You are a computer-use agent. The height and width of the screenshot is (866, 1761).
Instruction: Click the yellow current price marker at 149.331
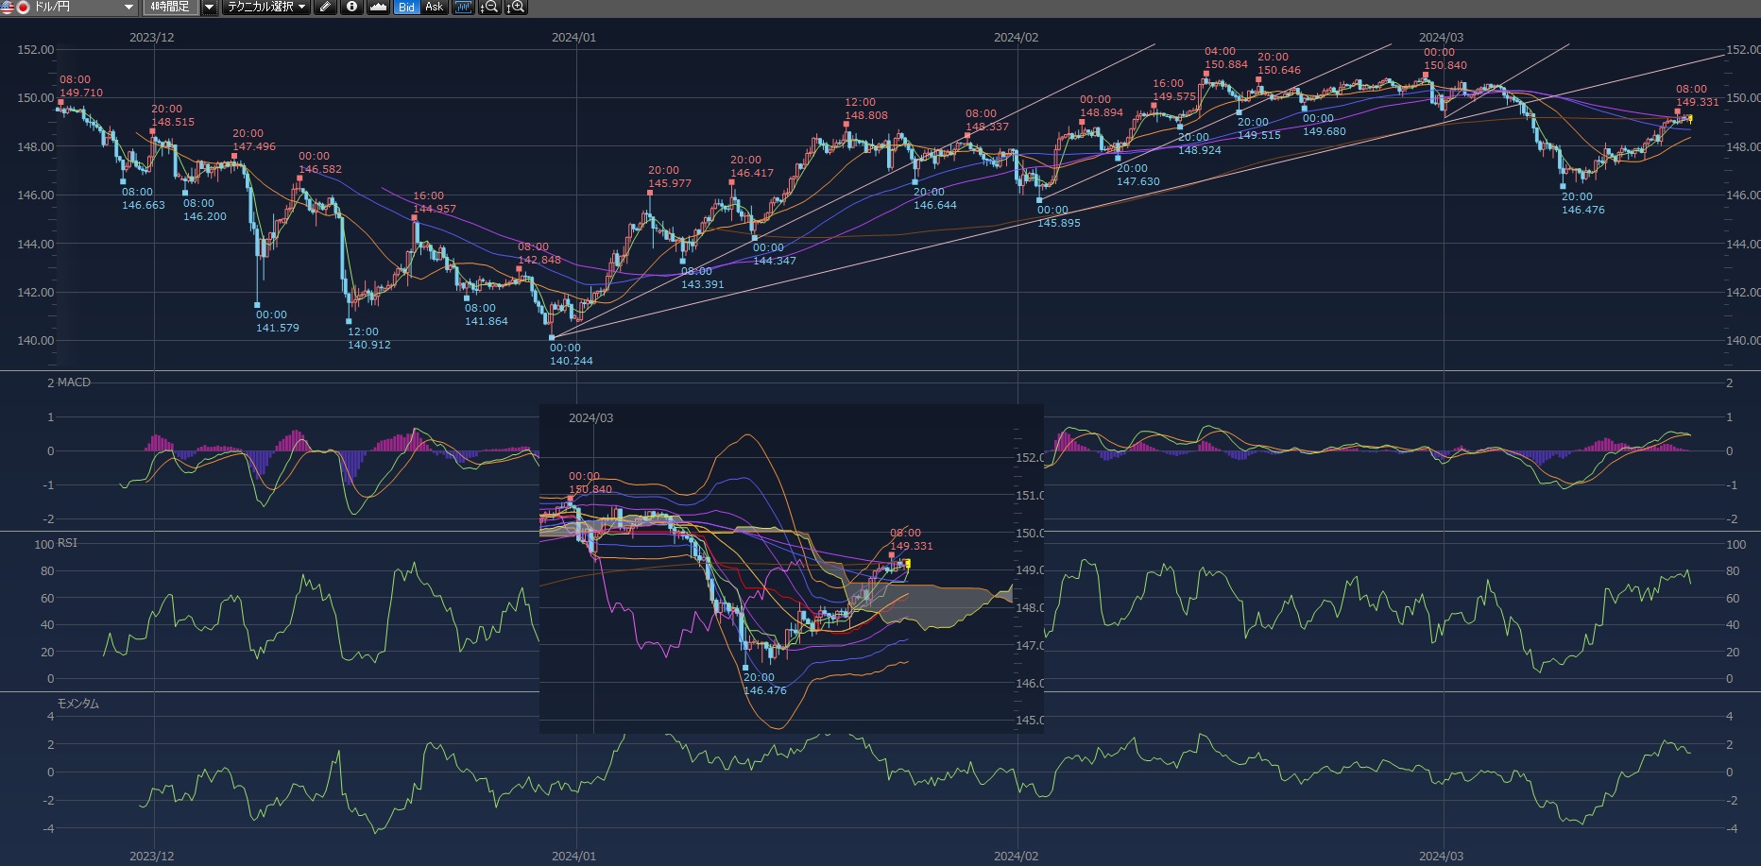pos(1689,119)
